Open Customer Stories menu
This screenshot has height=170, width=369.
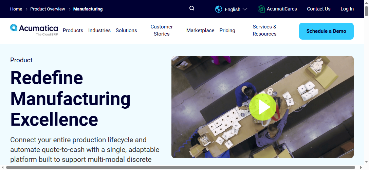coord(162,30)
